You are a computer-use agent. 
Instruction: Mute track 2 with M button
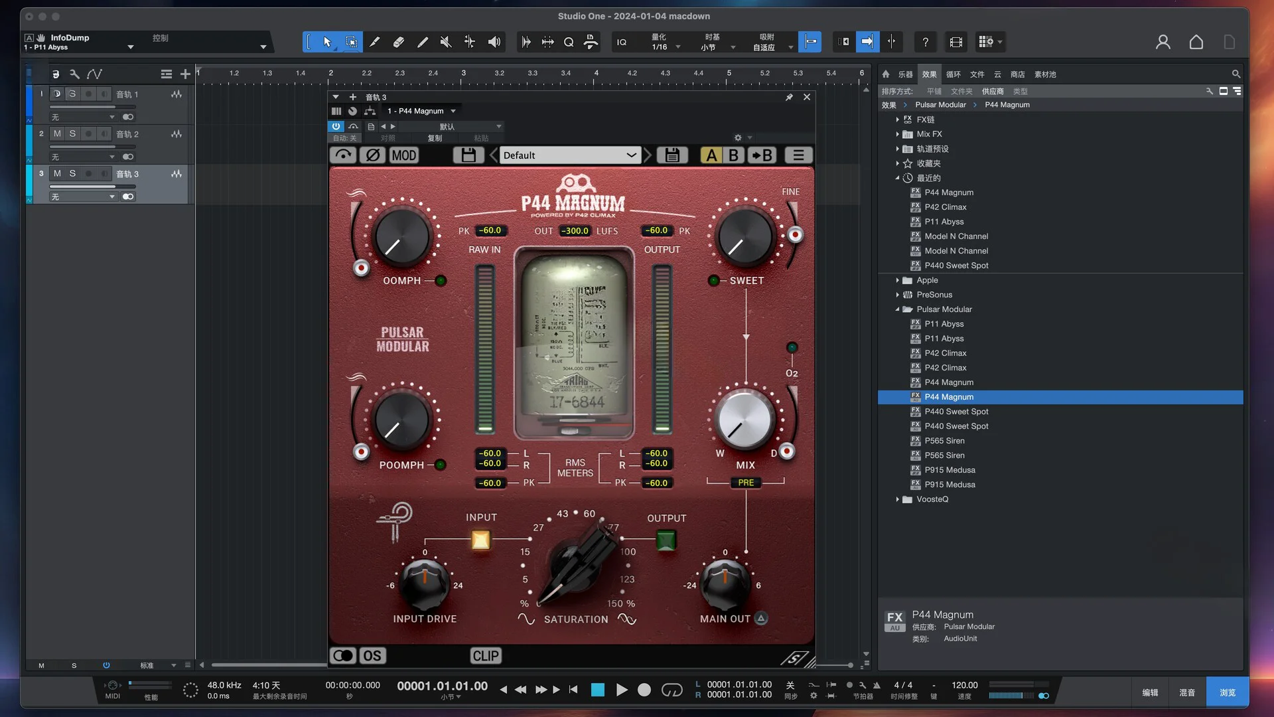(57, 134)
